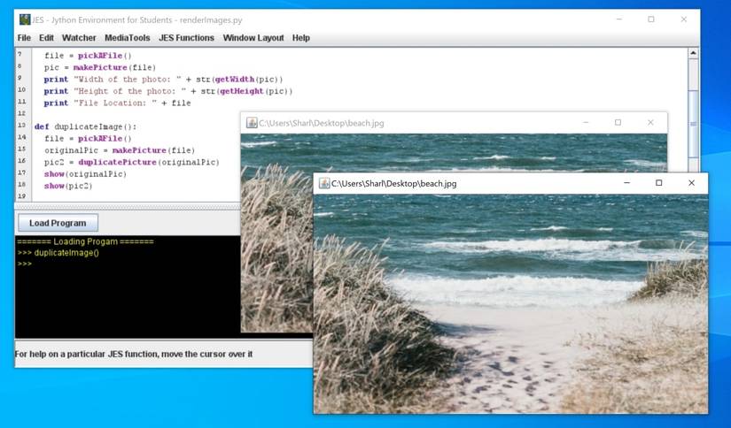Click the back window title 'beach.jpg' path
Viewport: 731px width, 428px height.
tap(322, 123)
